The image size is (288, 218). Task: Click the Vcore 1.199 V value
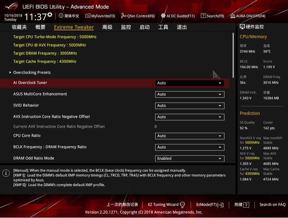269,67
